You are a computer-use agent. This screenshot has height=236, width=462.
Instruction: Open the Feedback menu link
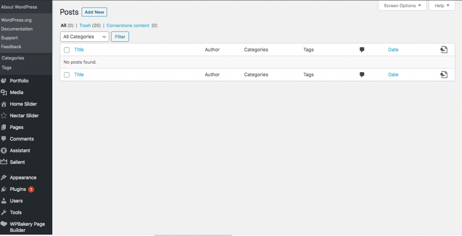11,46
